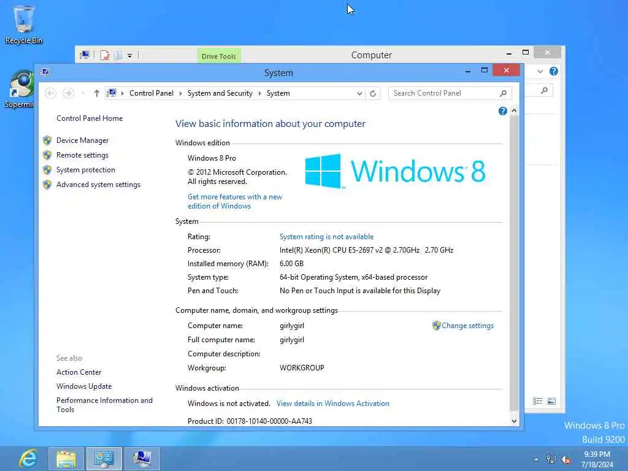
Task: Click the fourth taskbar program icon
Action: 142,459
